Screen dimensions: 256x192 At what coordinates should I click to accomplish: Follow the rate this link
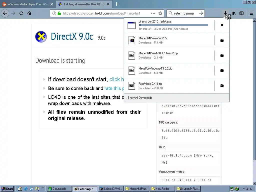point(114,88)
